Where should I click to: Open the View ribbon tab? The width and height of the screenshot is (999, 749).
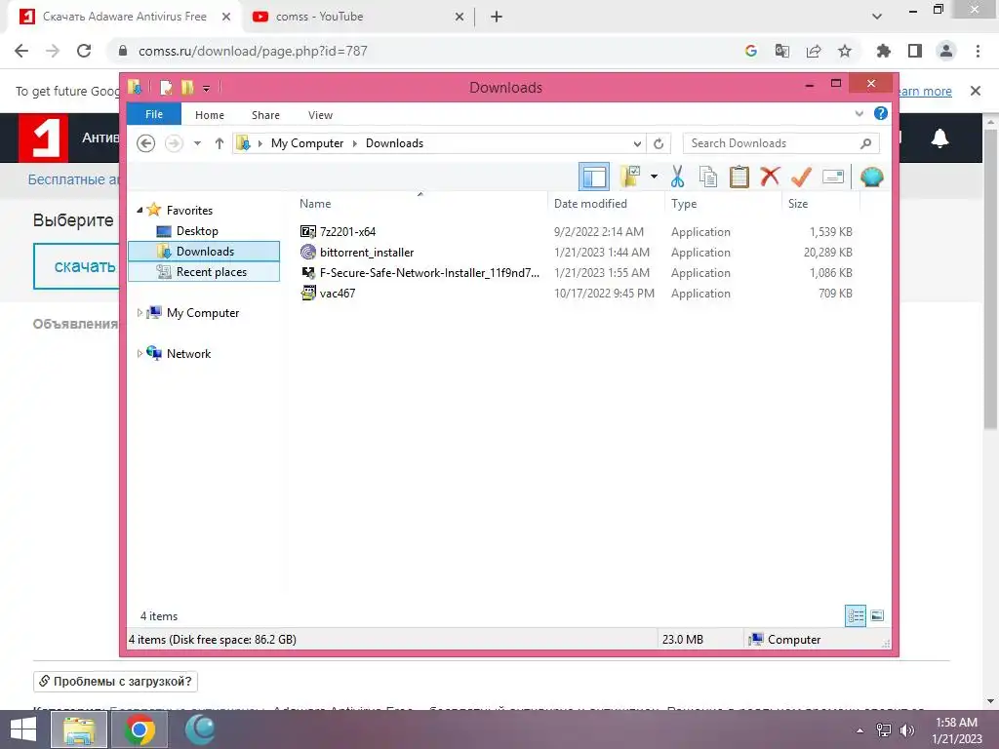[x=320, y=115]
